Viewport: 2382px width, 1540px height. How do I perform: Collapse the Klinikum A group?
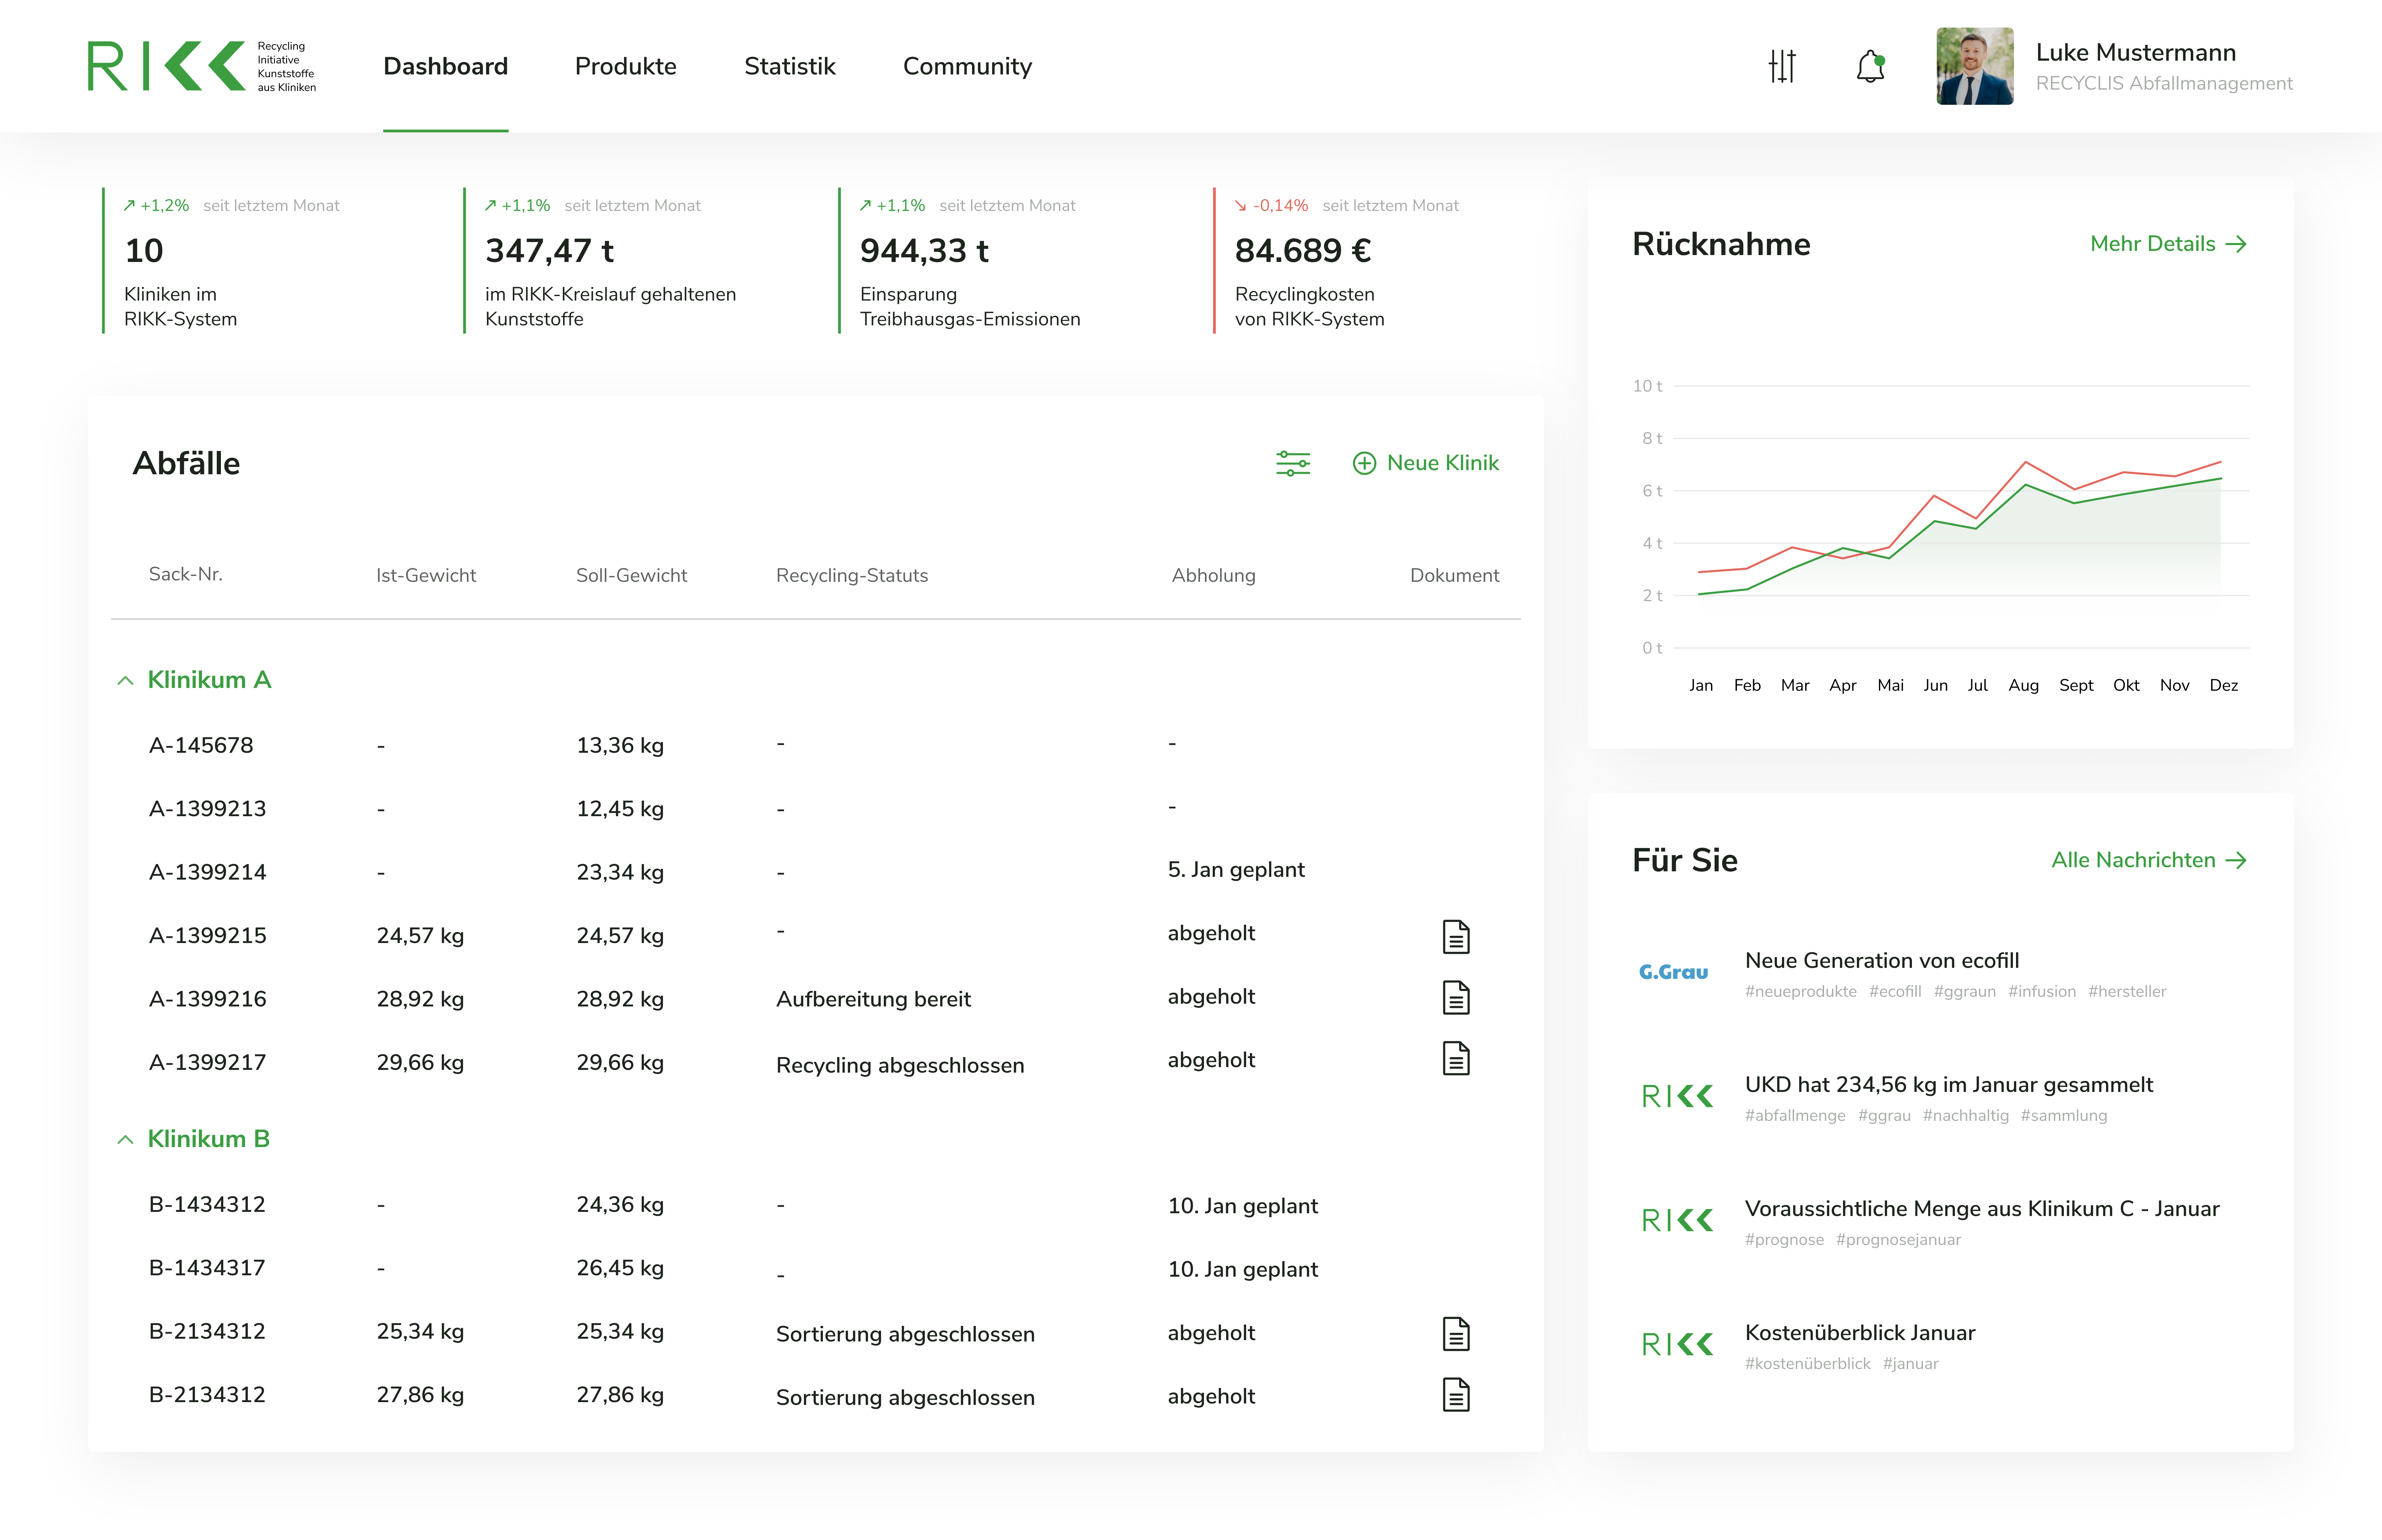(x=125, y=680)
